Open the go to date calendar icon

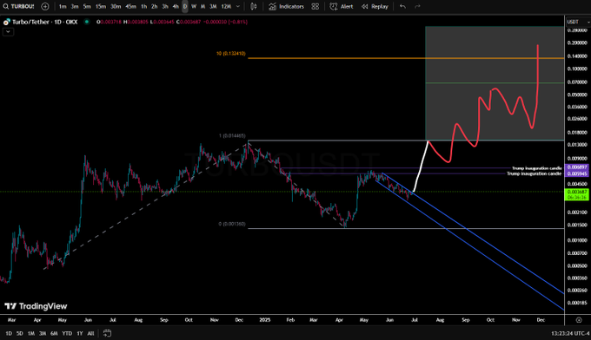click(x=108, y=333)
